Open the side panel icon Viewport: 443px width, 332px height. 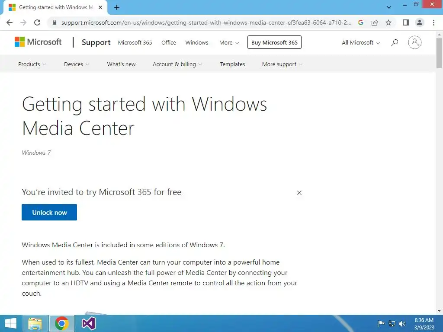406,22
